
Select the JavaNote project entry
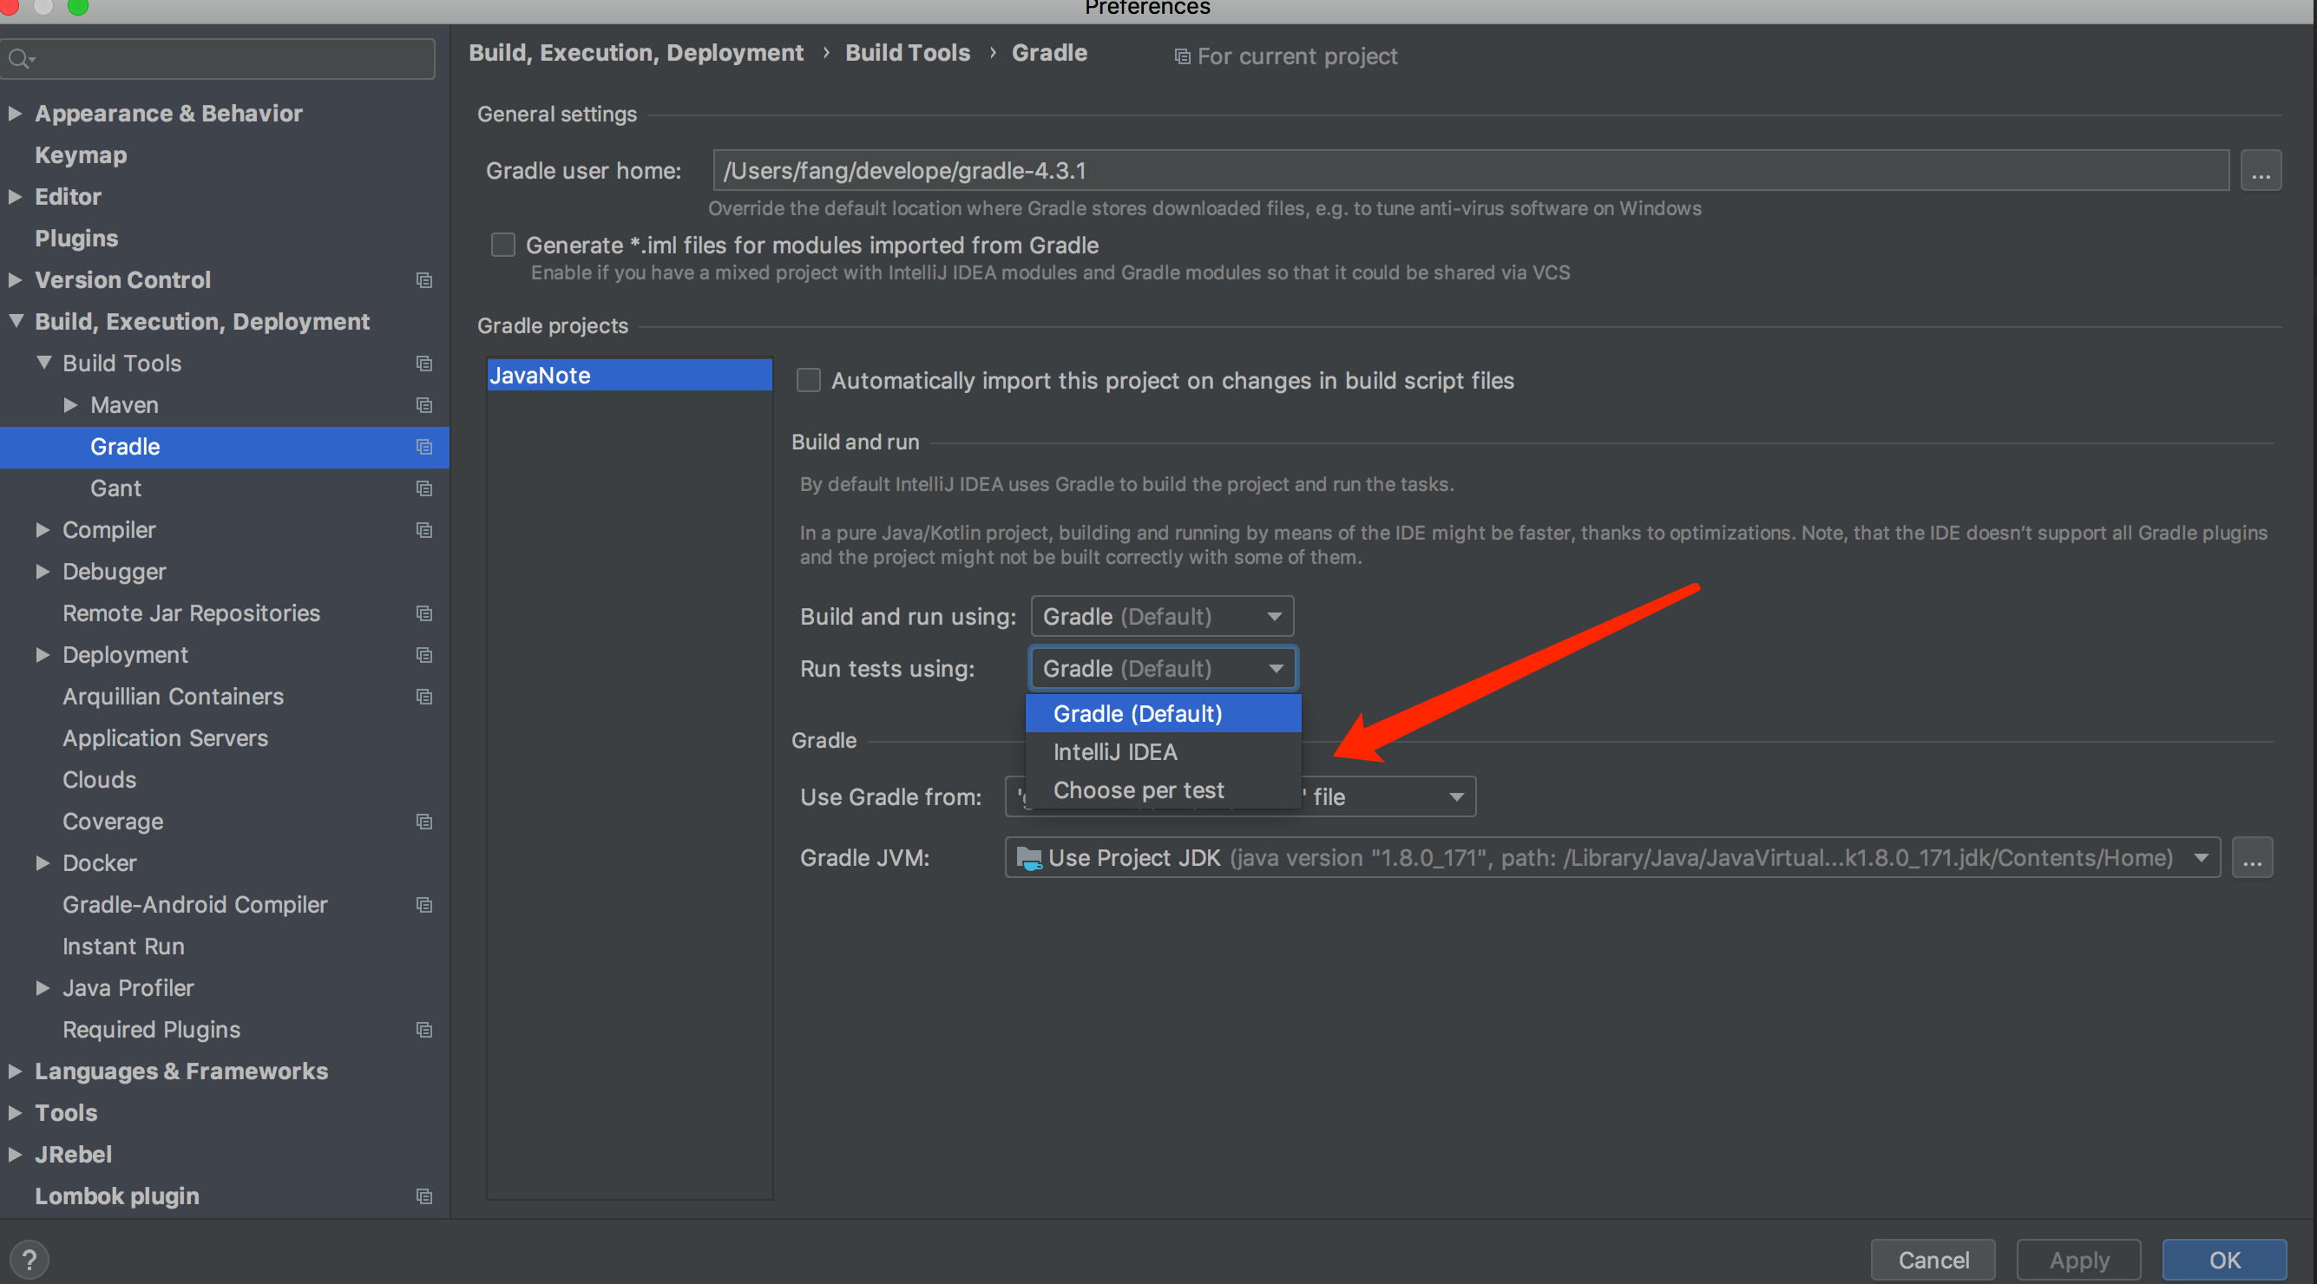pyautogui.click(x=539, y=375)
